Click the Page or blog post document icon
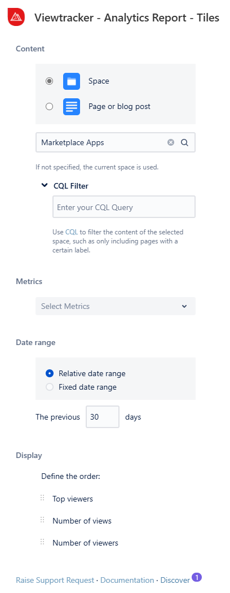The width and height of the screenshot is (230, 593). (x=72, y=106)
